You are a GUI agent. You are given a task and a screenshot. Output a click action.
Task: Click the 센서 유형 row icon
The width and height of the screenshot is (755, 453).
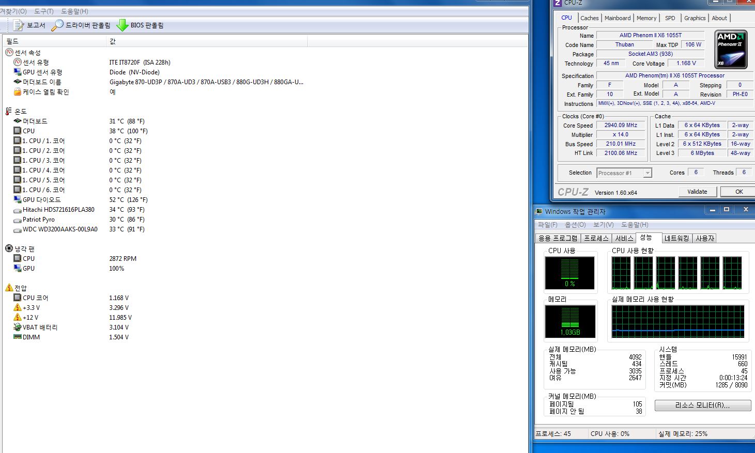[x=18, y=63]
